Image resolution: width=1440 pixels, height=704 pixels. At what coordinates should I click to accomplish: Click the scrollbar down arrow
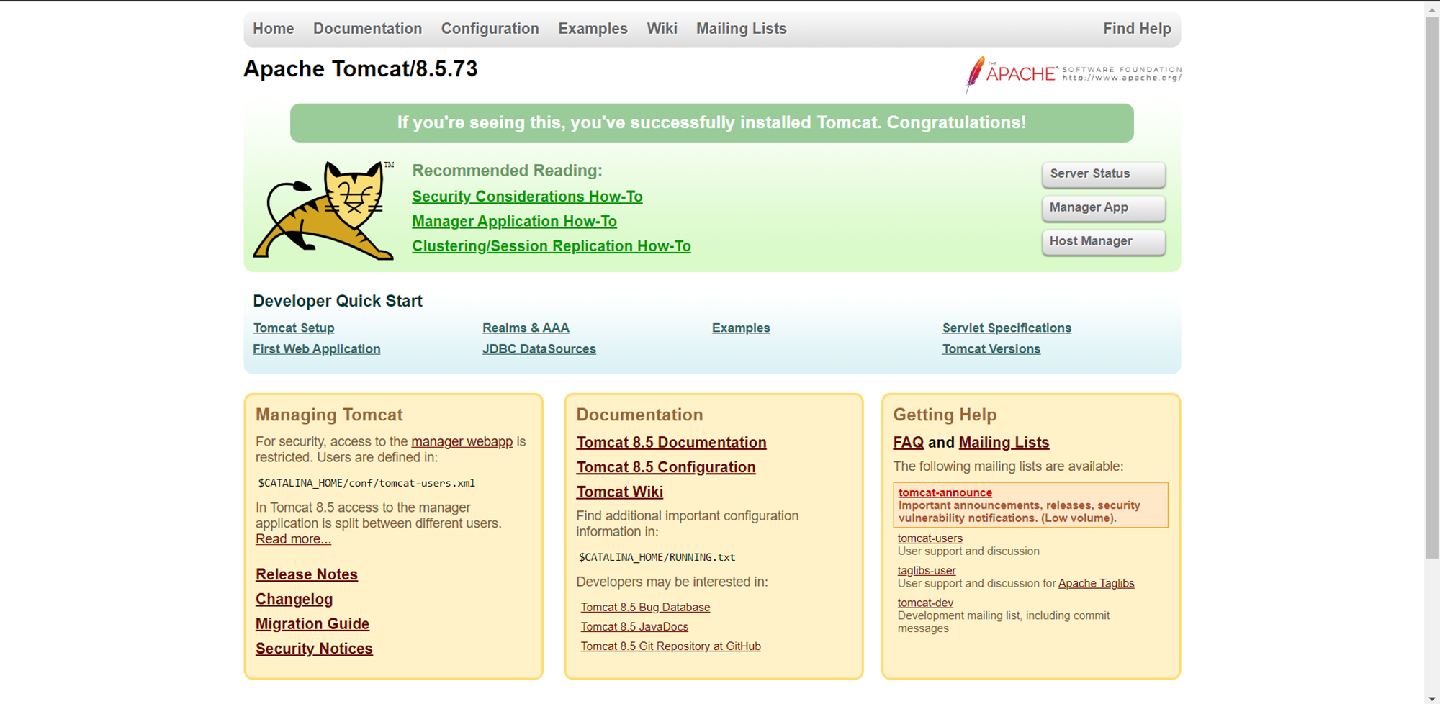tap(1431, 698)
